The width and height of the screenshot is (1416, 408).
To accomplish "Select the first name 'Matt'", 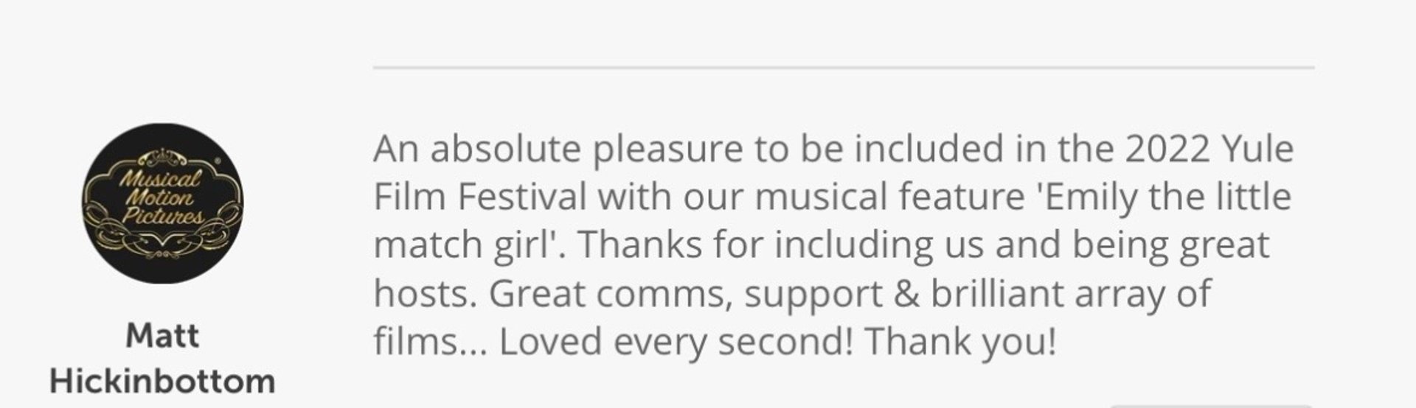I will click(162, 337).
